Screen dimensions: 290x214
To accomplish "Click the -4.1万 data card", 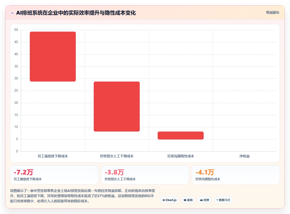I will [236, 175].
